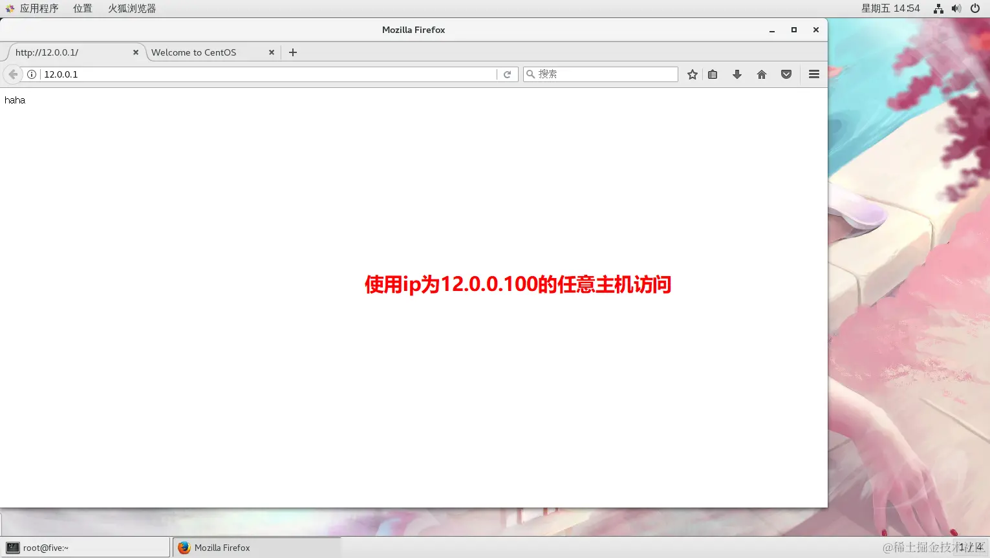990x558 pixels.
Task: Open the 火狐浏览器 app menu
Action: click(132, 8)
